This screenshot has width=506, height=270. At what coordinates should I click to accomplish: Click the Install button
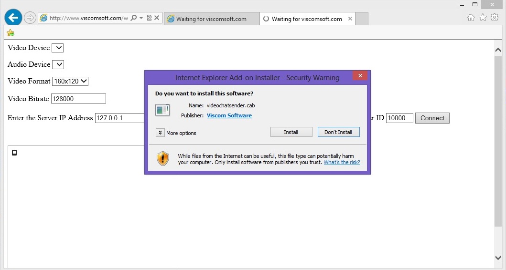(x=291, y=132)
